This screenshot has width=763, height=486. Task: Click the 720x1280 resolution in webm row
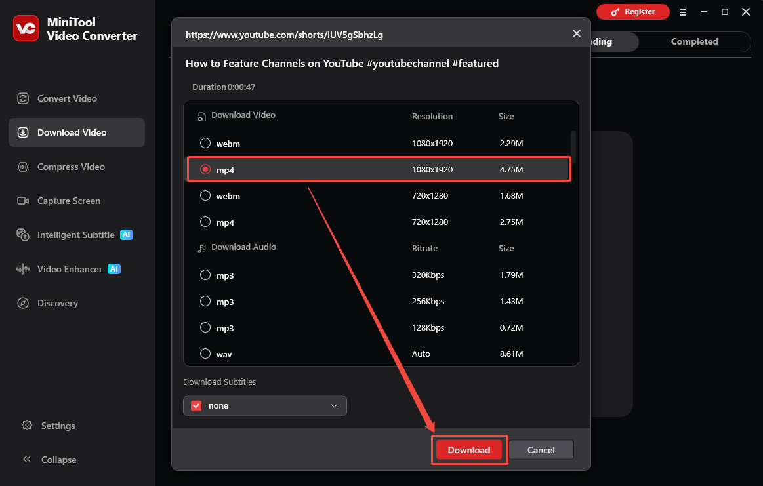coord(430,195)
